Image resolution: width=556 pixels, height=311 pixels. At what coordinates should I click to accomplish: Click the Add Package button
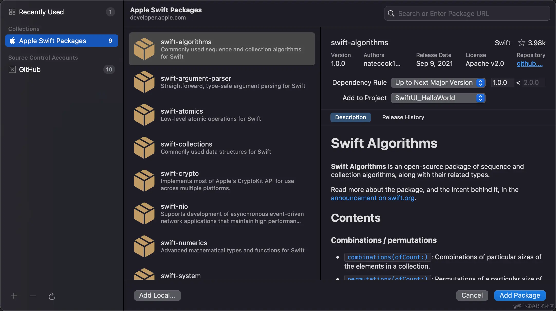519,295
